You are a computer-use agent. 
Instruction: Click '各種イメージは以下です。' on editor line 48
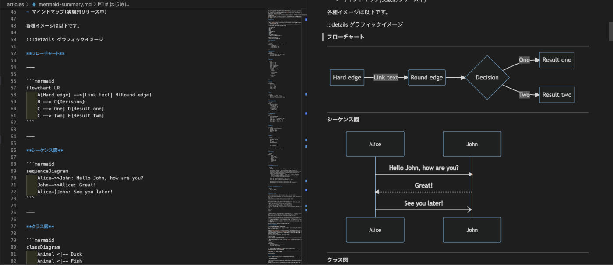tap(53, 26)
